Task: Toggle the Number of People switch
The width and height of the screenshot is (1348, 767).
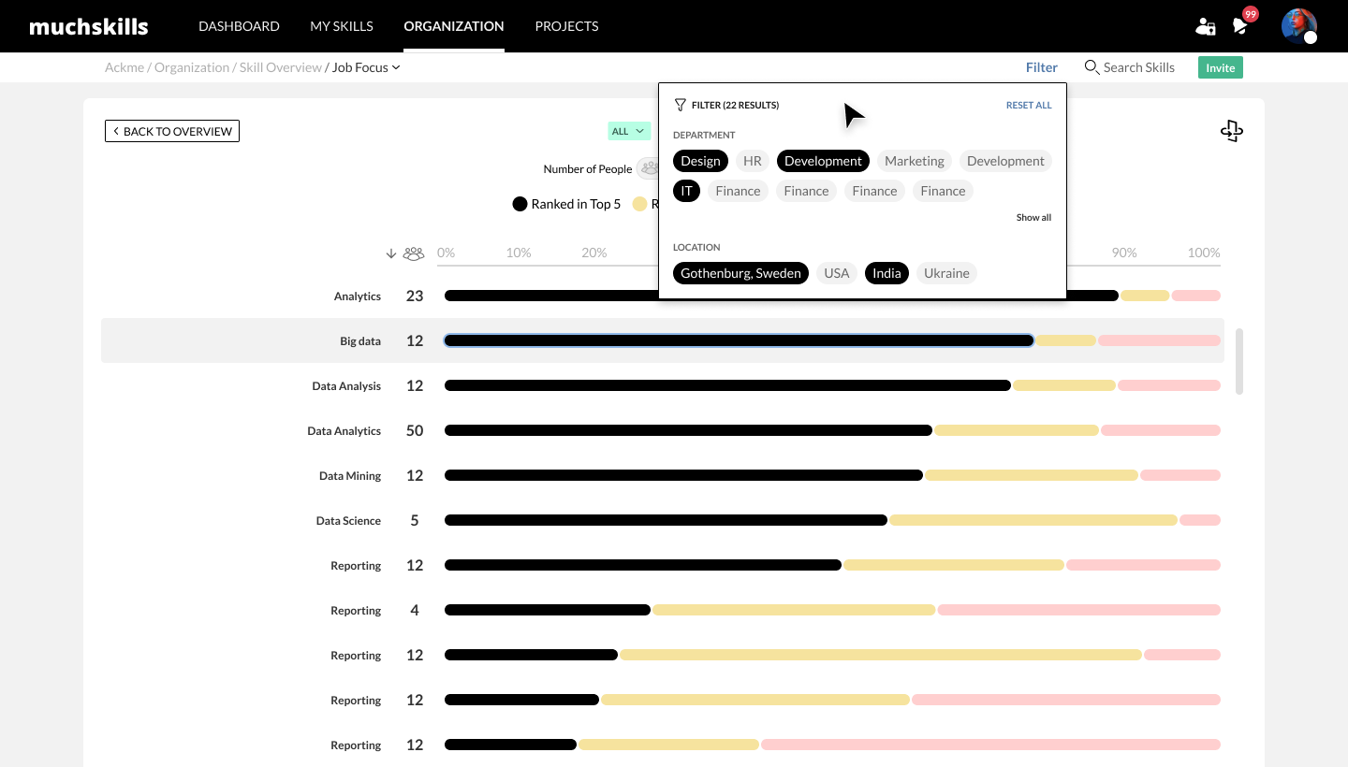Action: pos(648,169)
